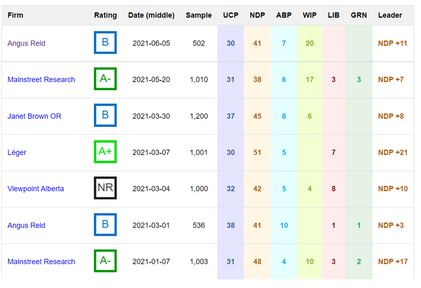Click the NDP column header
The image size is (421, 288).
coord(257,15)
